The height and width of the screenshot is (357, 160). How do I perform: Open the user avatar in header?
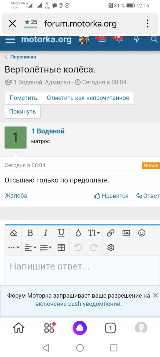84,40
